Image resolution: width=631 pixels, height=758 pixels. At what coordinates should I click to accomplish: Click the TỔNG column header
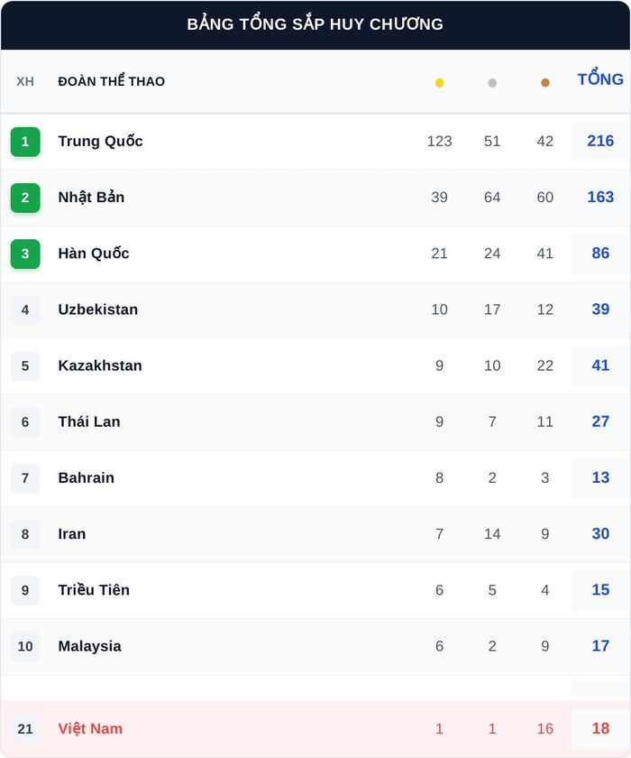(600, 79)
